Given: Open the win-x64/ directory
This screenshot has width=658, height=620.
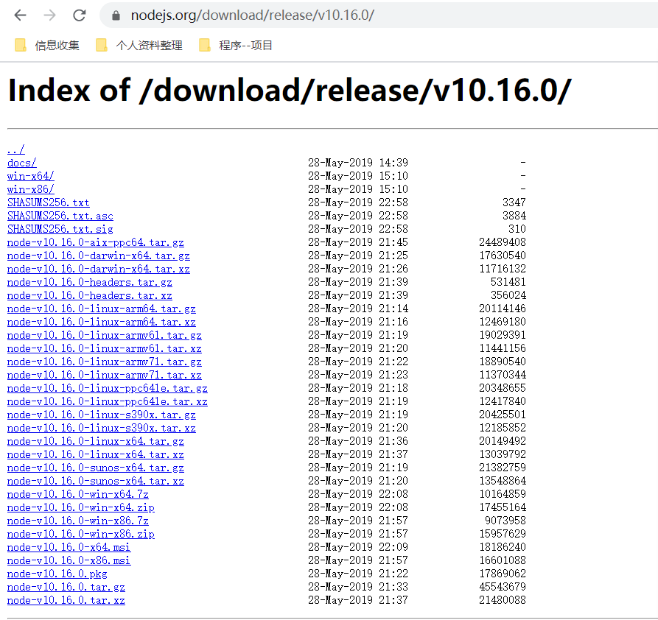Looking at the screenshot, I should (x=31, y=176).
